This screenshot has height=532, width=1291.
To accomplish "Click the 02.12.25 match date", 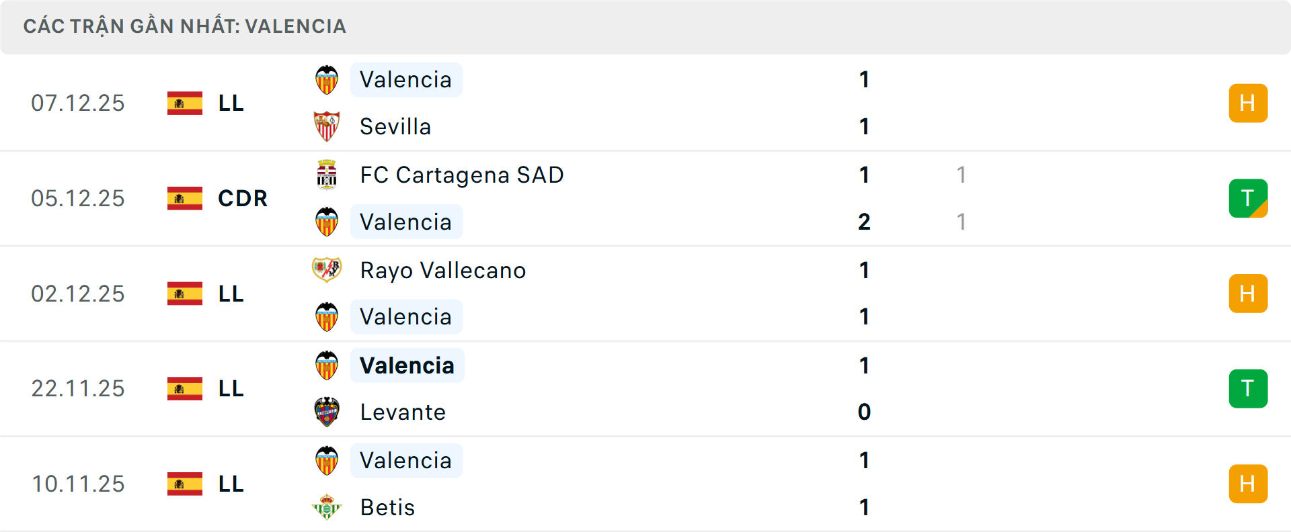I will [x=78, y=294].
